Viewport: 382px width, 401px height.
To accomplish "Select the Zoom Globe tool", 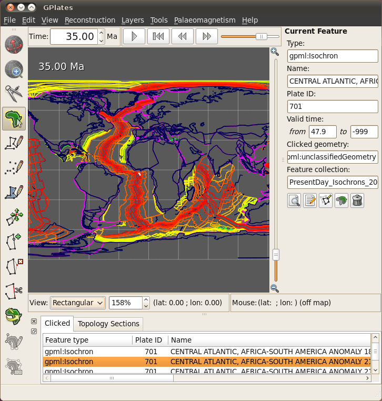I will (14, 69).
